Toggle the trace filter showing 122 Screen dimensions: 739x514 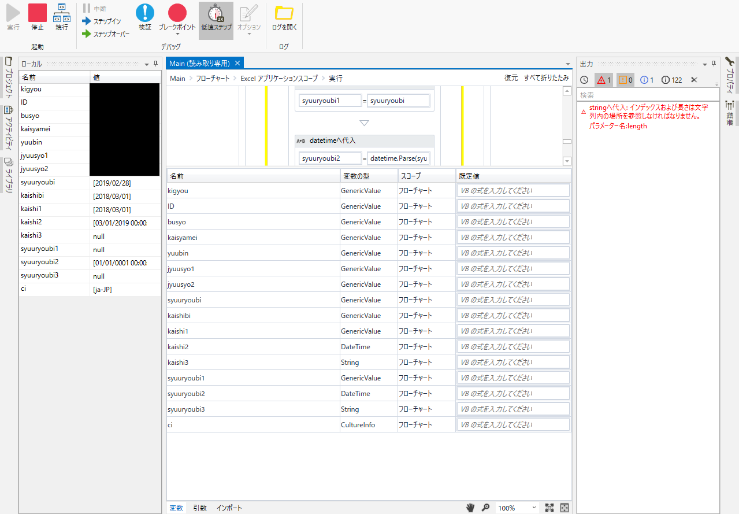coord(672,80)
